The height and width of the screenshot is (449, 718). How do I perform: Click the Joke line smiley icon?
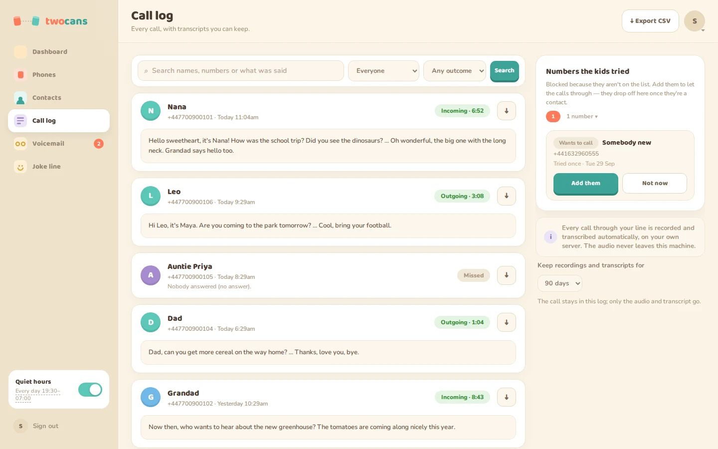click(x=20, y=167)
